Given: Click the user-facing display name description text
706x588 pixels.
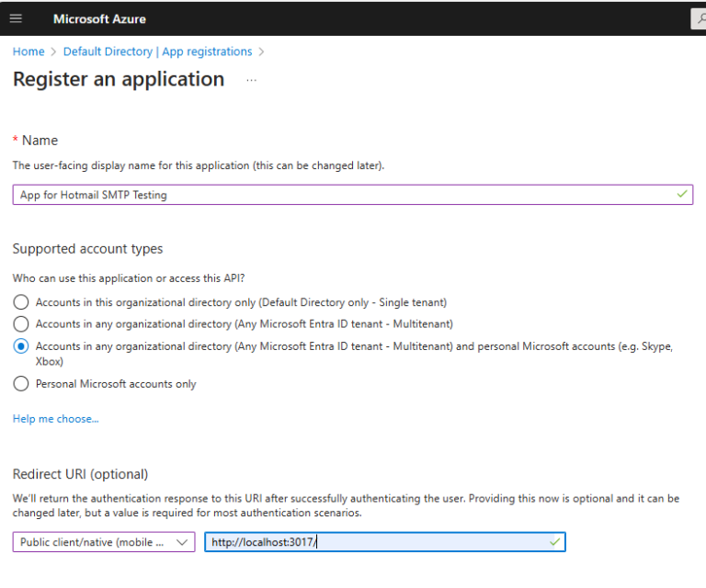Looking at the screenshot, I should coord(199,165).
